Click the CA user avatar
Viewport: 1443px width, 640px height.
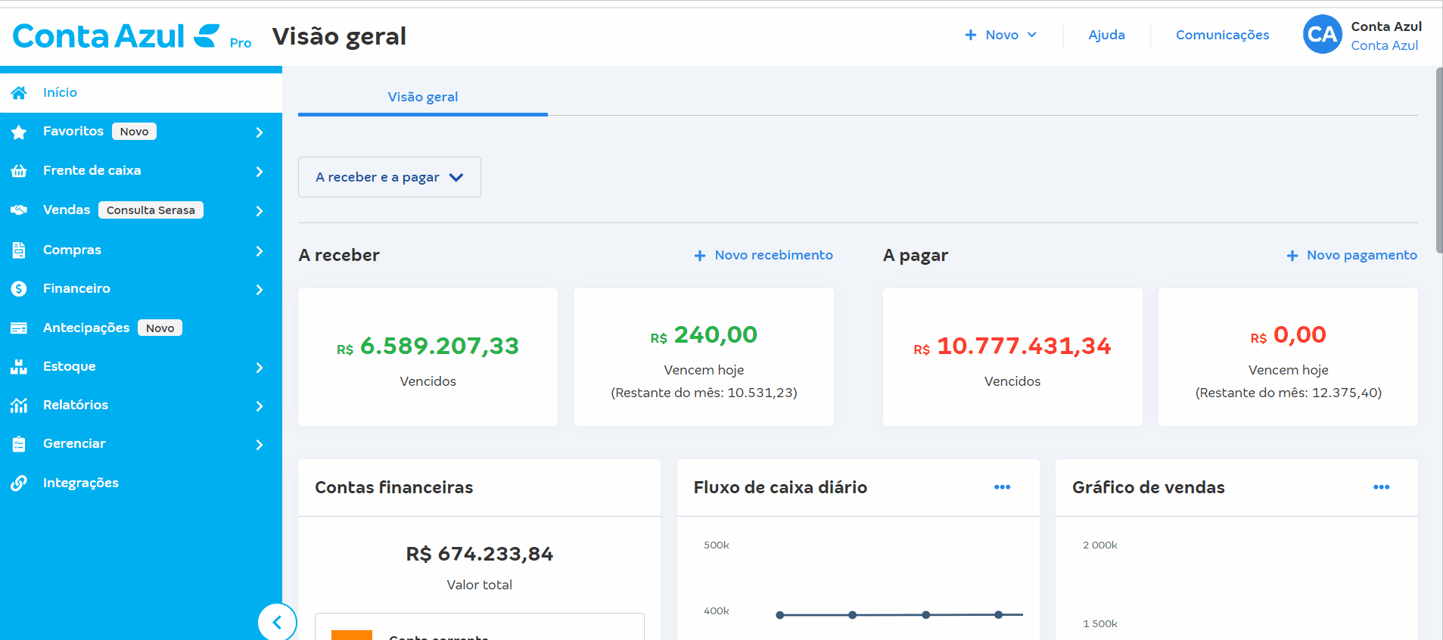(x=1322, y=35)
